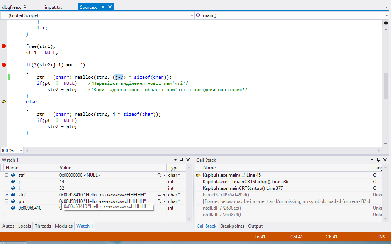
Task: Switch to the Autos tab
Action: 8,226
